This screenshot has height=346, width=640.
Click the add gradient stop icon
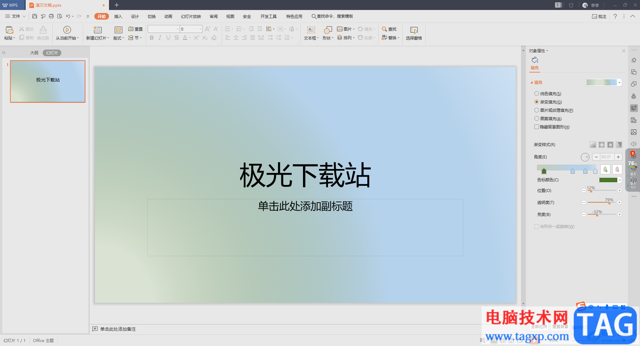point(605,169)
